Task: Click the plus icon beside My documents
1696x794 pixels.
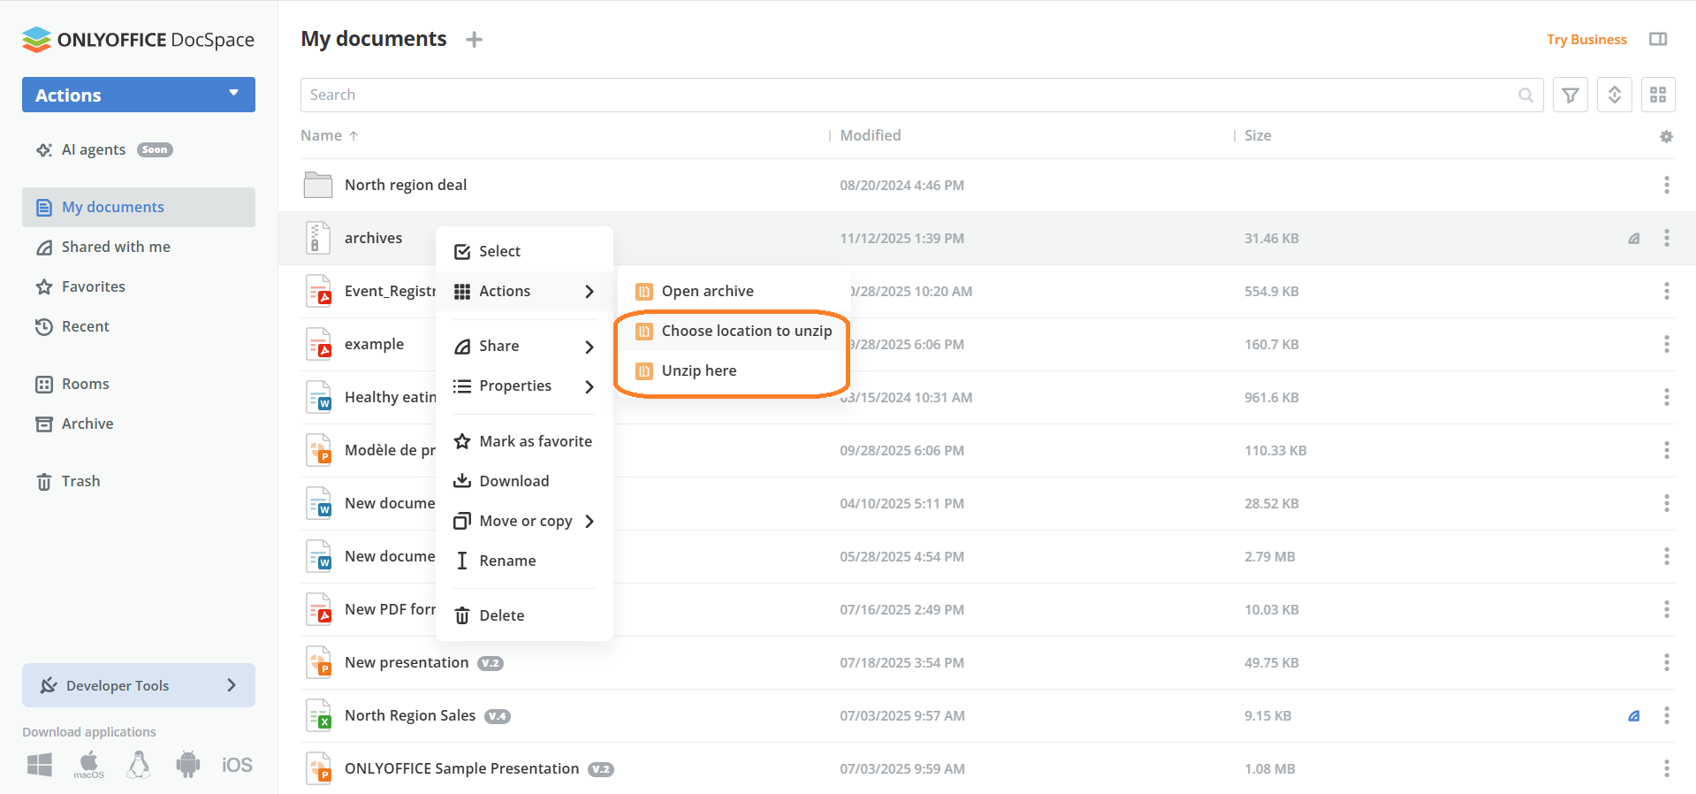Action: coord(475,39)
